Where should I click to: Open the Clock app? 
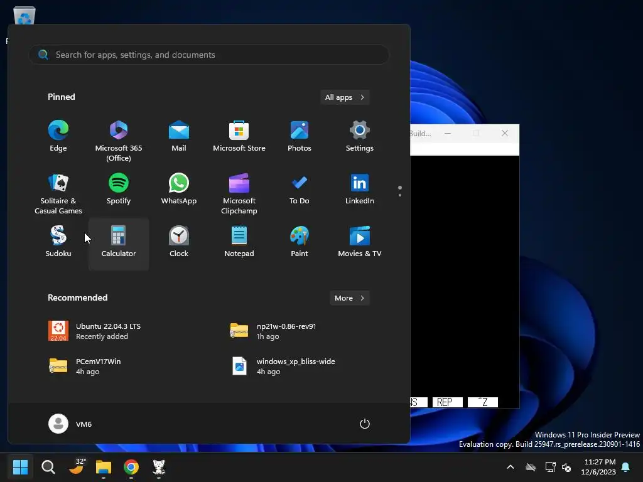pos(179,242)
